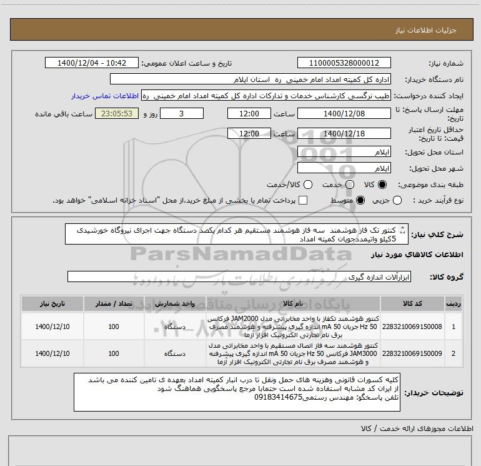Click the reply deadline time 12:00 field
The image size is (481, 466).
tap(249, 113)
